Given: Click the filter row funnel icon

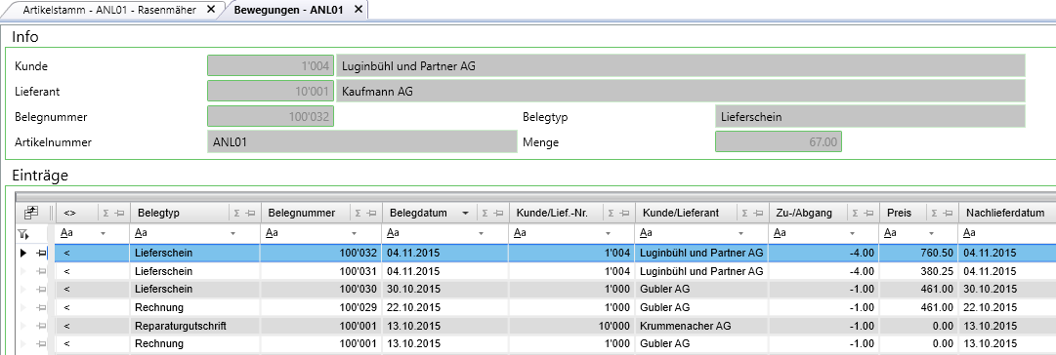Looking at the screenshot, I should tap(23, 234).
